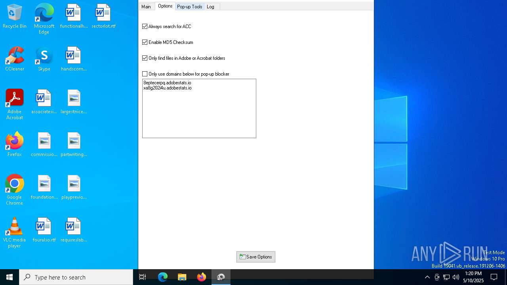Open requireslab... Word document icon

coord(74,230)
